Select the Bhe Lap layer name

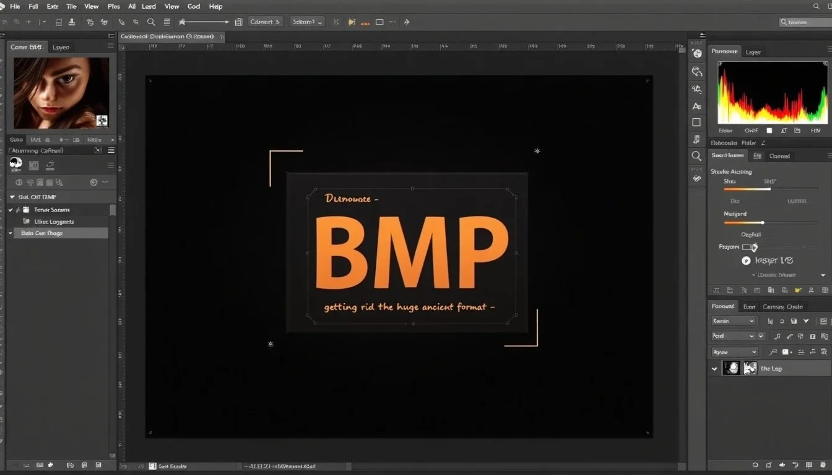click(771, 369)
